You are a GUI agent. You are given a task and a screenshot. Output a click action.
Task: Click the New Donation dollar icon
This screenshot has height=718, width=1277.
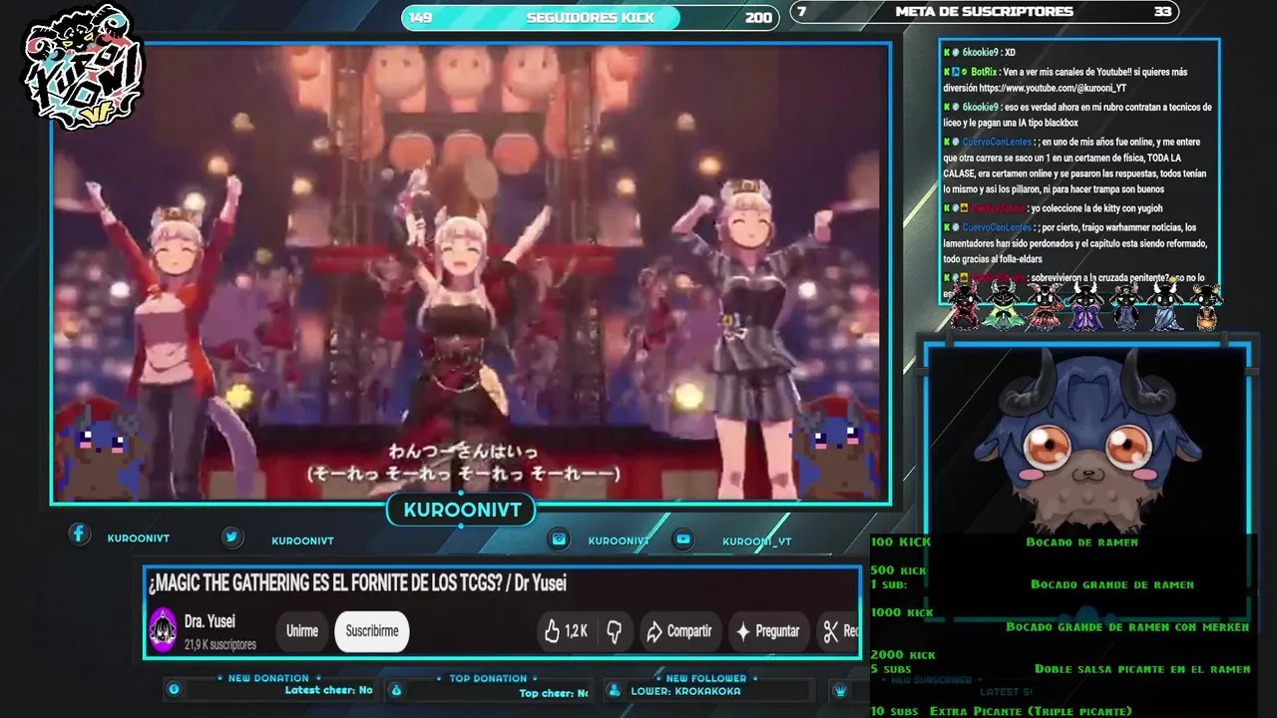[x=174, y=689]
